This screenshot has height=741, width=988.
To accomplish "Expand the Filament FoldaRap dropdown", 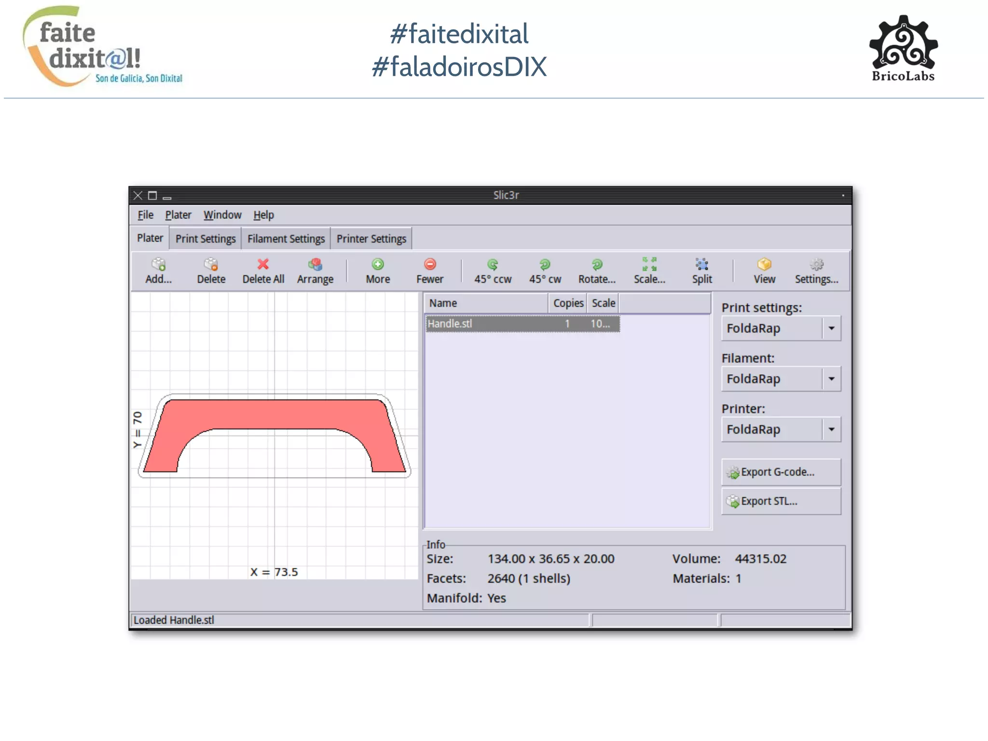I will pos(831,379).
